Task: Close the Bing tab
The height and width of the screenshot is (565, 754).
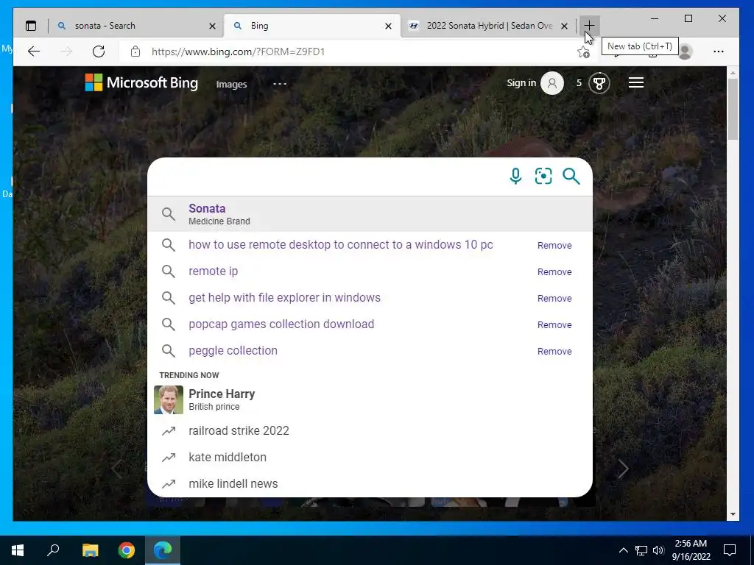Action: point(388,26)
